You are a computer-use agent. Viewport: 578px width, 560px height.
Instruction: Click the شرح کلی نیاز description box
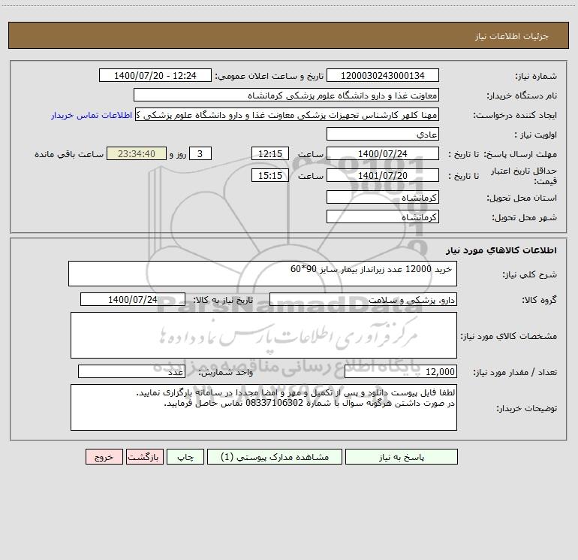pos(263,274)
